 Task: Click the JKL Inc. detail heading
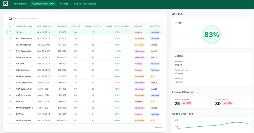coord(177,14)
